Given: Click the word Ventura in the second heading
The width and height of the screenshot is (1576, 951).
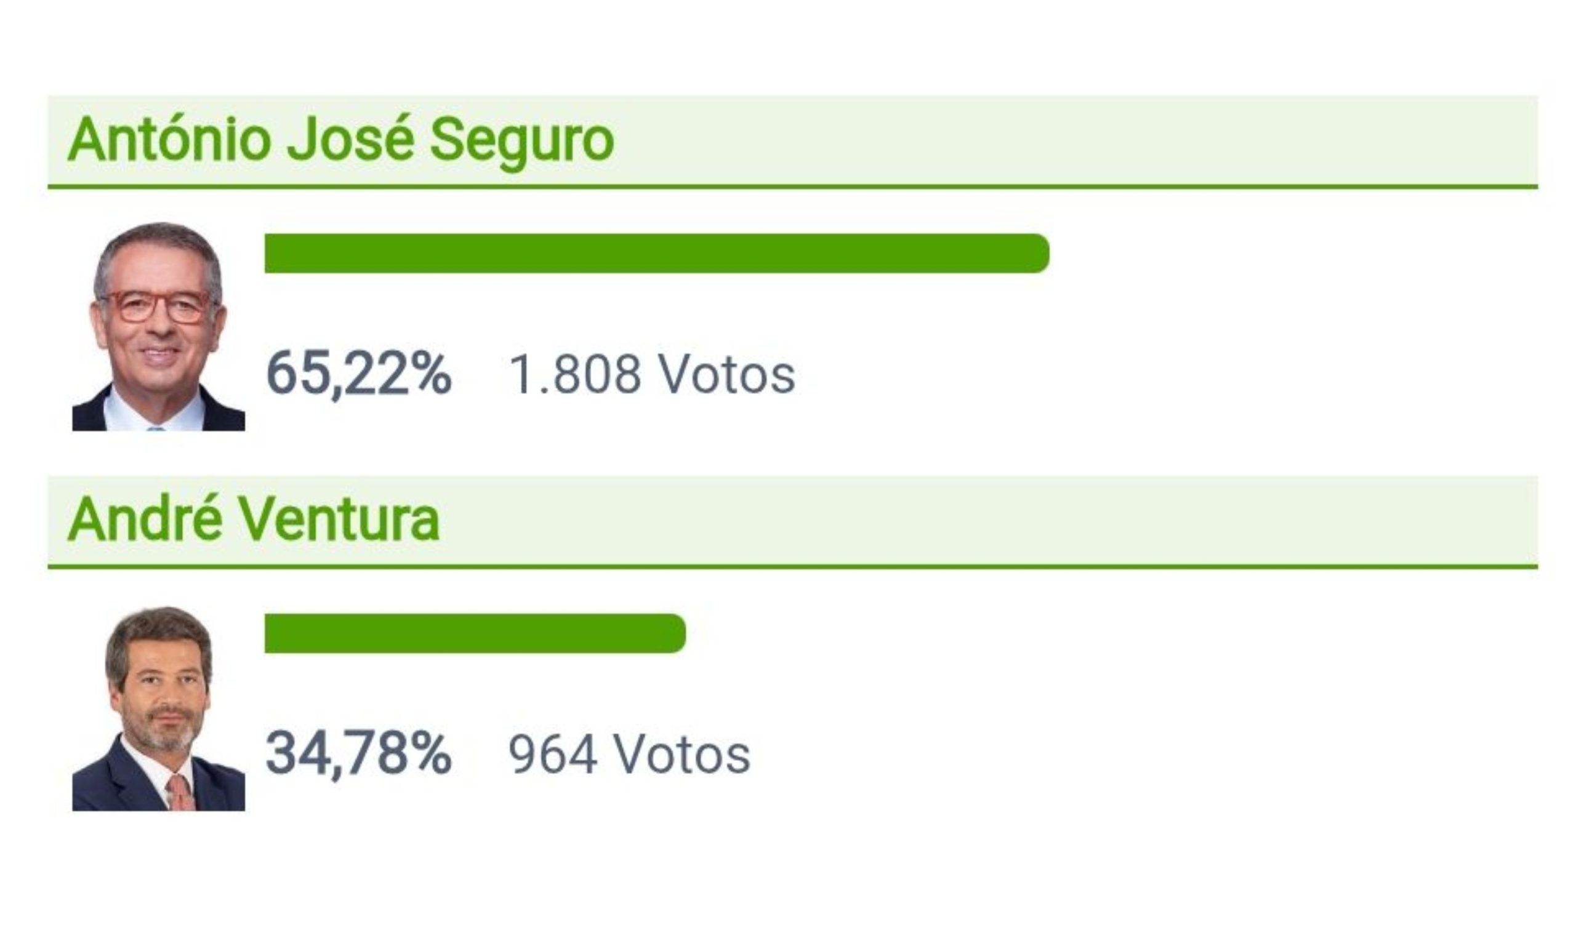Looking at the screenshot, I should (x=339, y=520).
